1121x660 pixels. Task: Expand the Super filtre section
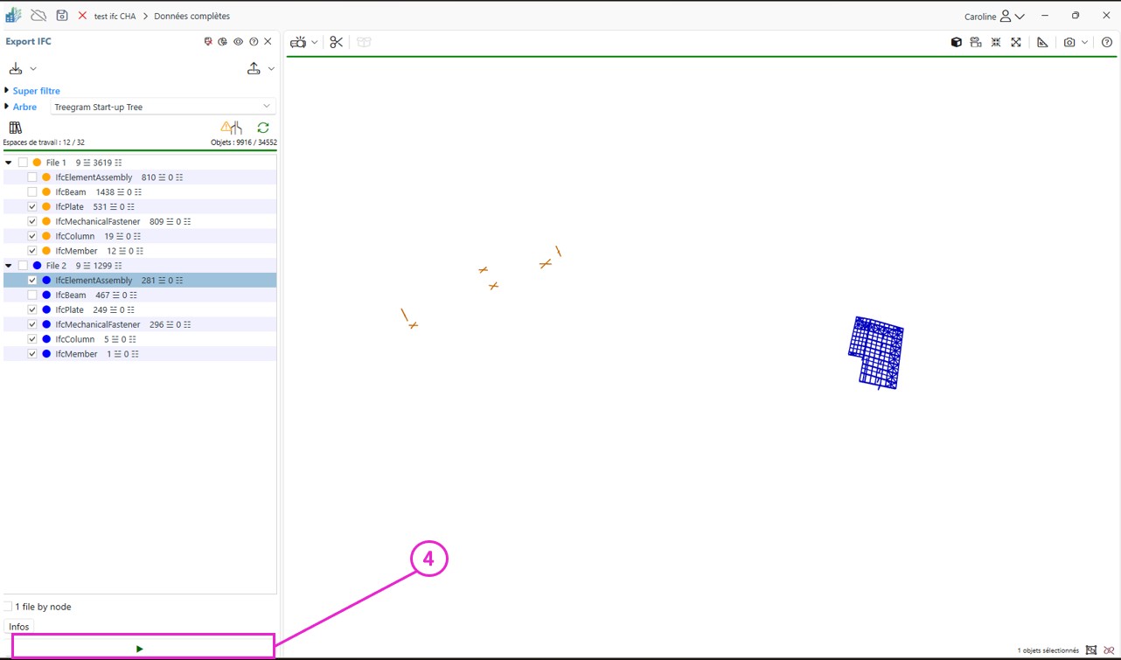7,91
